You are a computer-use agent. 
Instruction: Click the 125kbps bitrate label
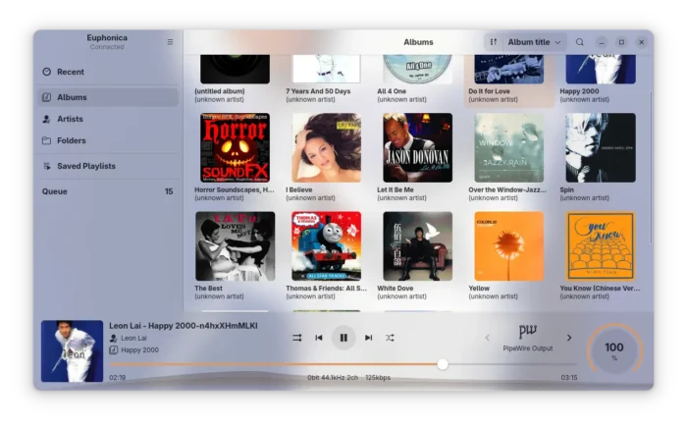(378, 378)
